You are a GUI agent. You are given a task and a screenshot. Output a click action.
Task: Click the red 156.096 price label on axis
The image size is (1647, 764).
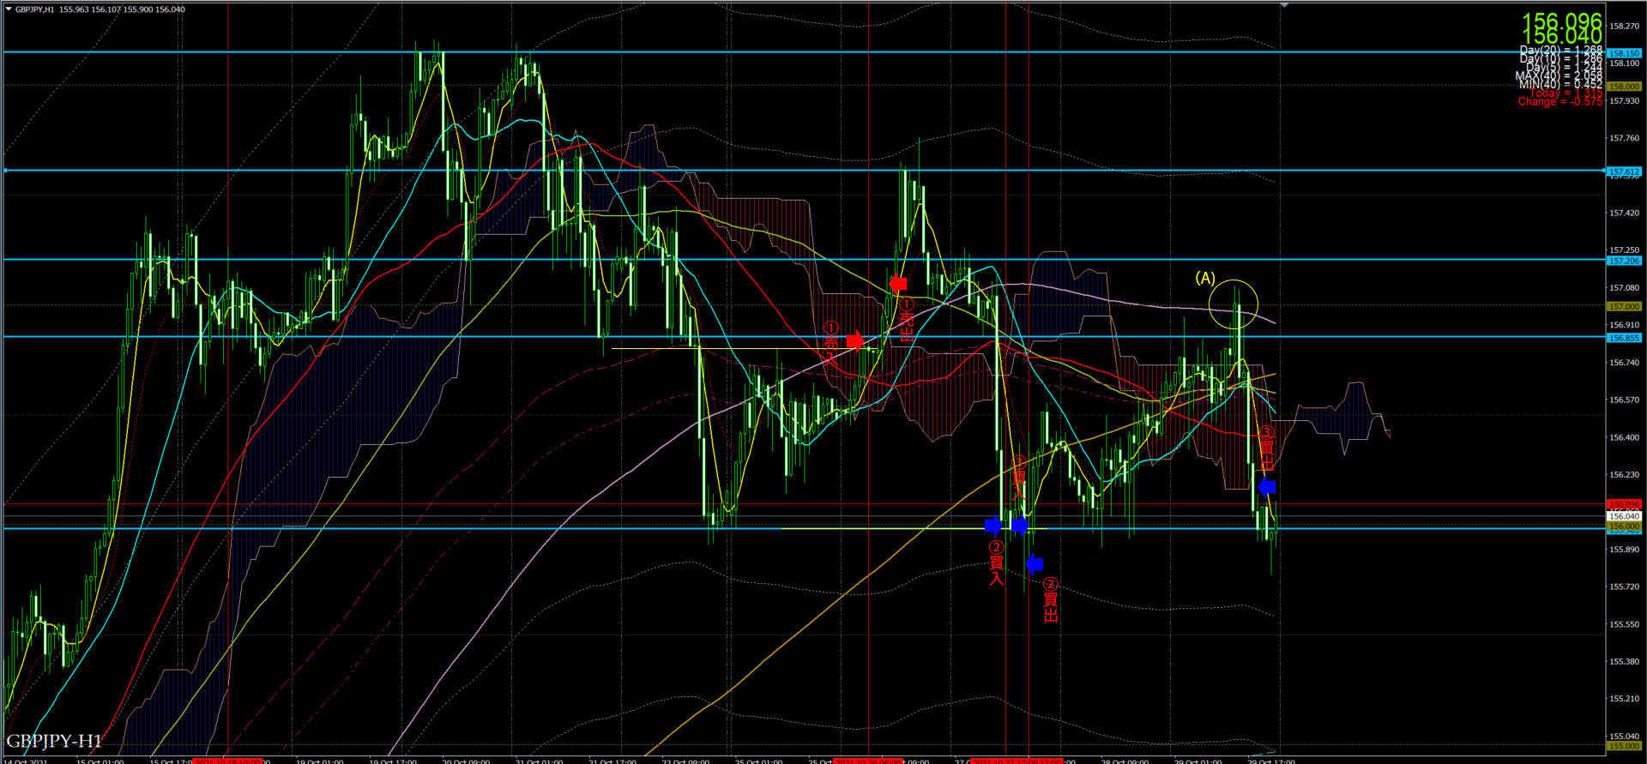coord(1624,505)
